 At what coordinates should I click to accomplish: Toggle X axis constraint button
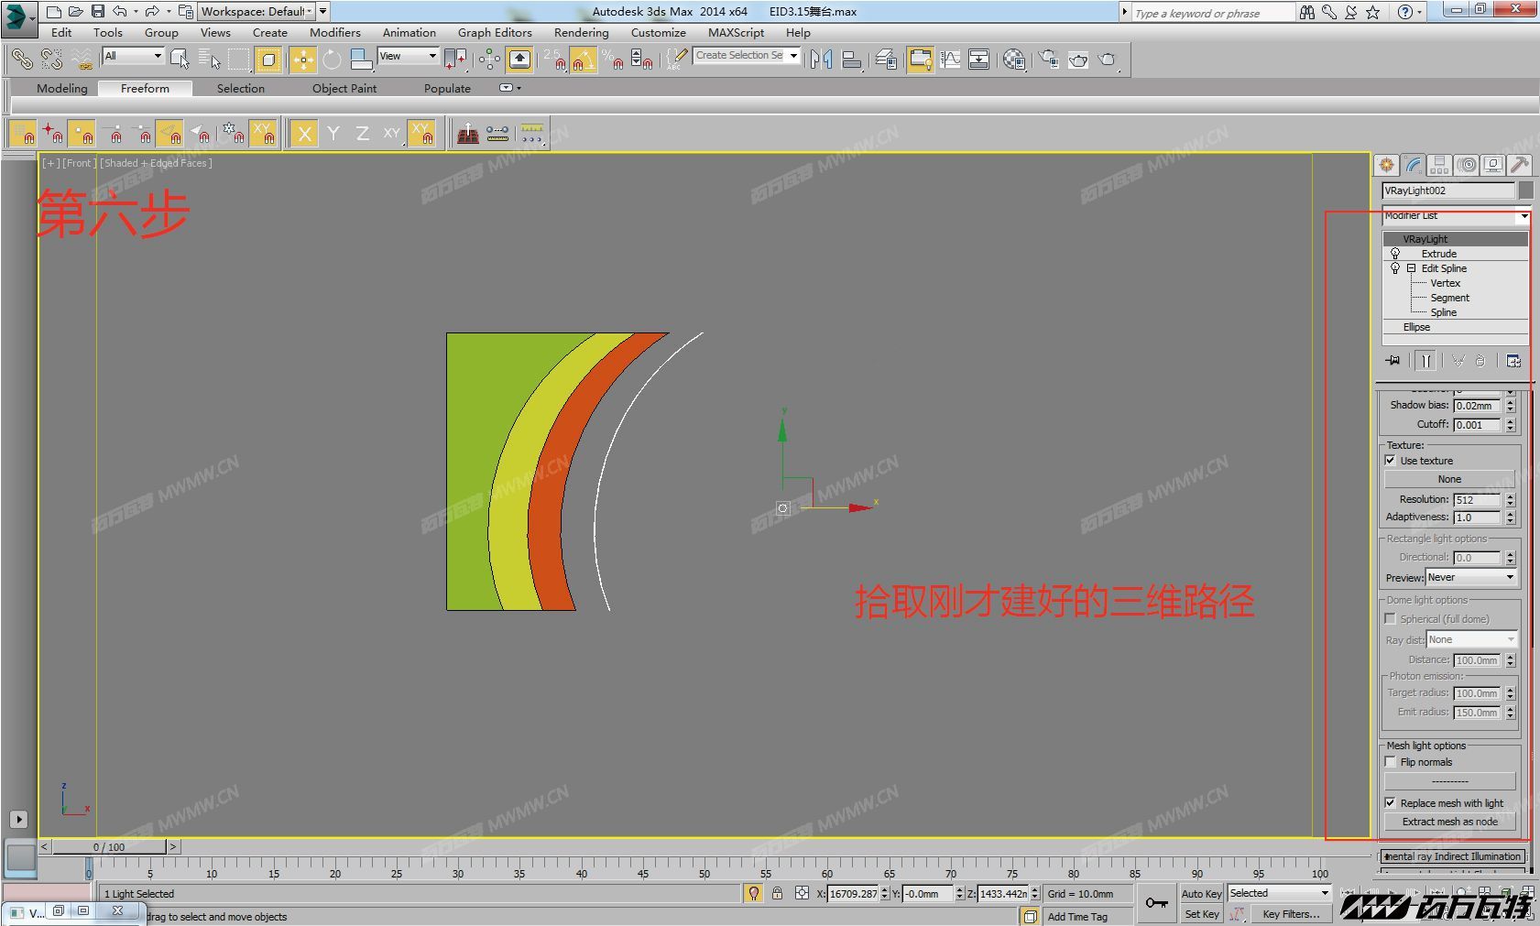coord(304,134)
